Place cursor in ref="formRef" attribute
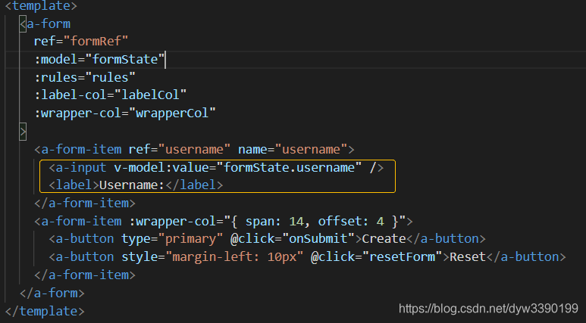The height and width of the screenshot is (323, 586). coord(80,41)
